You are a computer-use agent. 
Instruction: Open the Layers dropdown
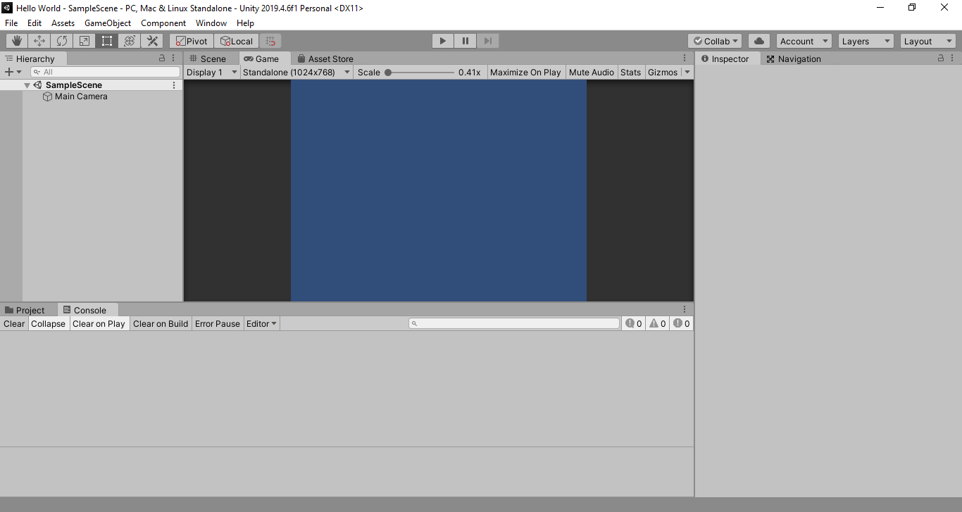coord(866,40)
